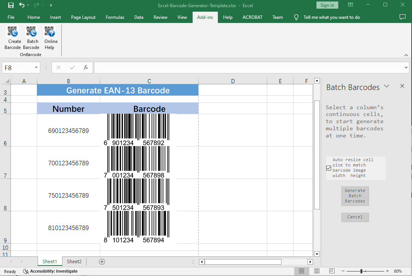Click Generate Batch Barcodes
Screen dimensions: 412x276
tap(355, 196)
